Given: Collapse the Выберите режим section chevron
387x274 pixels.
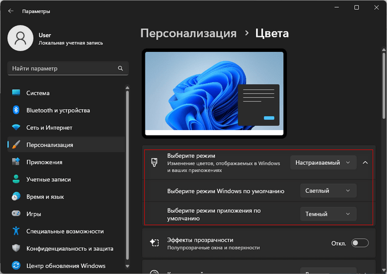Looking at the screenshot, I should (x=365, y=163).
